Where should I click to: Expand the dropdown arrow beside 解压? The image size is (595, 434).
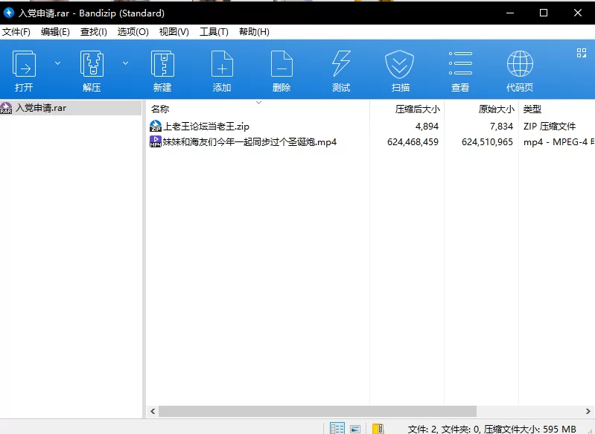pos(125,63)
